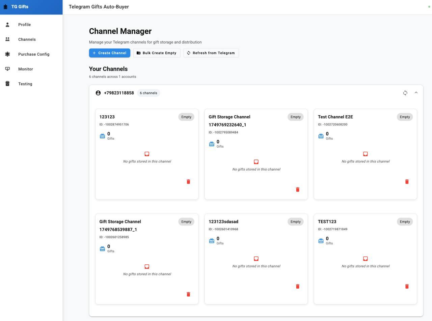Viewport: 432px width, 321px height.
Task: Click empty inbox icon in Gift Storage Channel 1749769232640_1
Action: pos(256,162)
